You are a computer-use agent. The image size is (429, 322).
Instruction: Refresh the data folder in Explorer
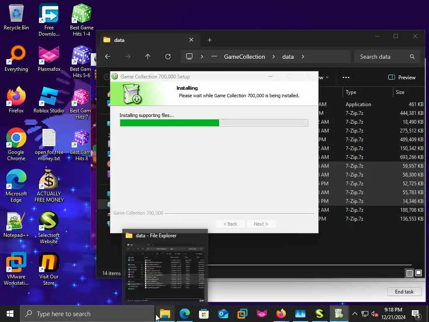[x=168, y=57]
